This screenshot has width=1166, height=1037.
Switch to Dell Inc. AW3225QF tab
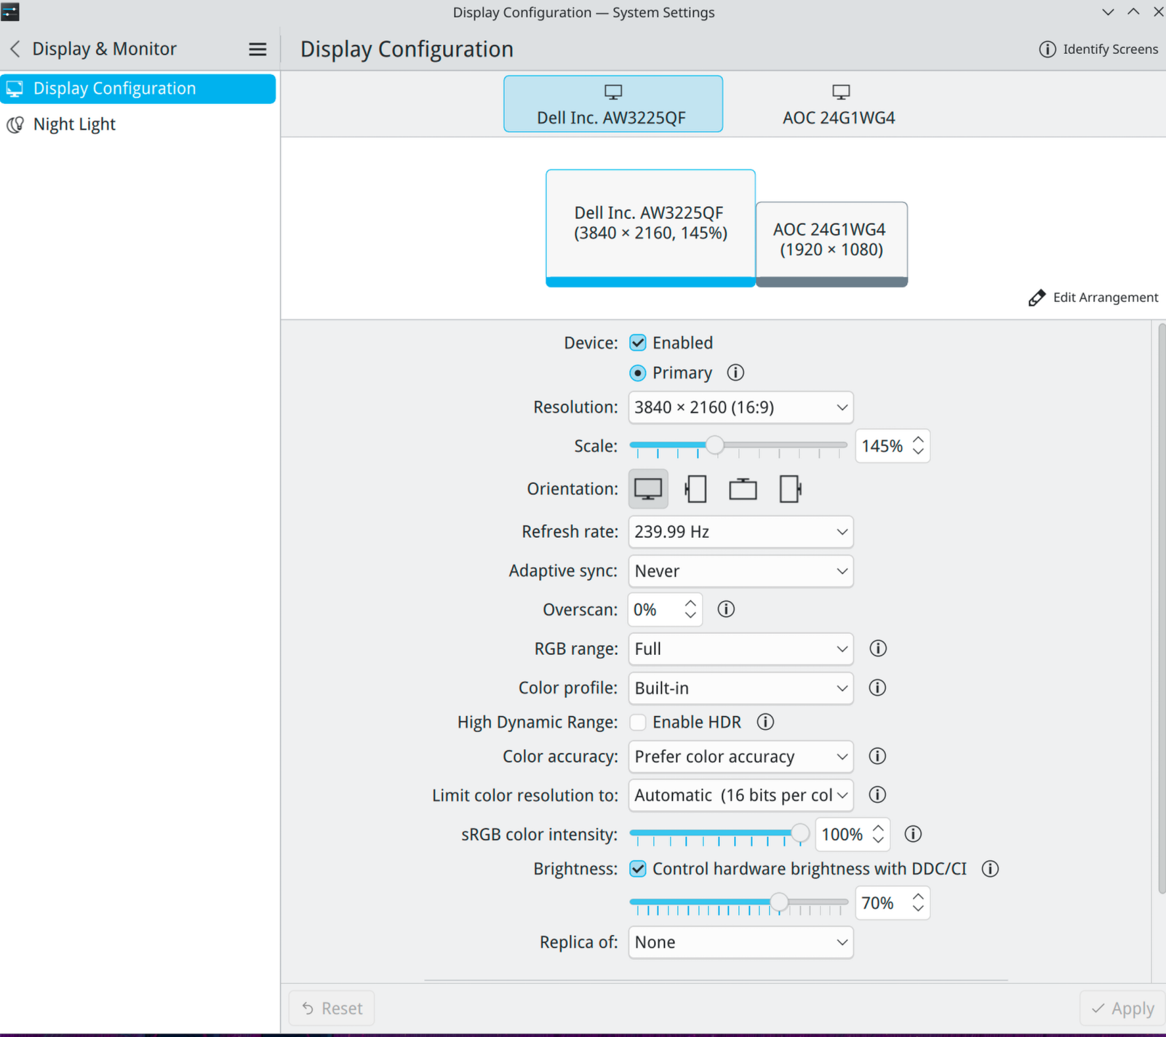pyautogui.click(x=613, y=104)
